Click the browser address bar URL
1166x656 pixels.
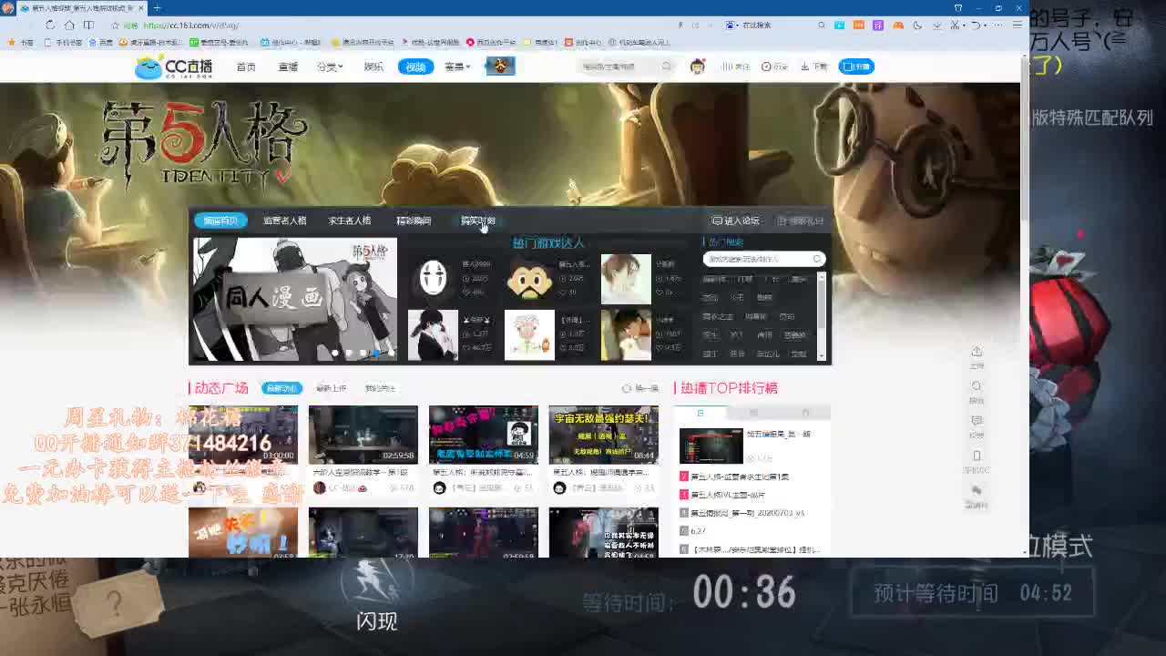point(191,26)
